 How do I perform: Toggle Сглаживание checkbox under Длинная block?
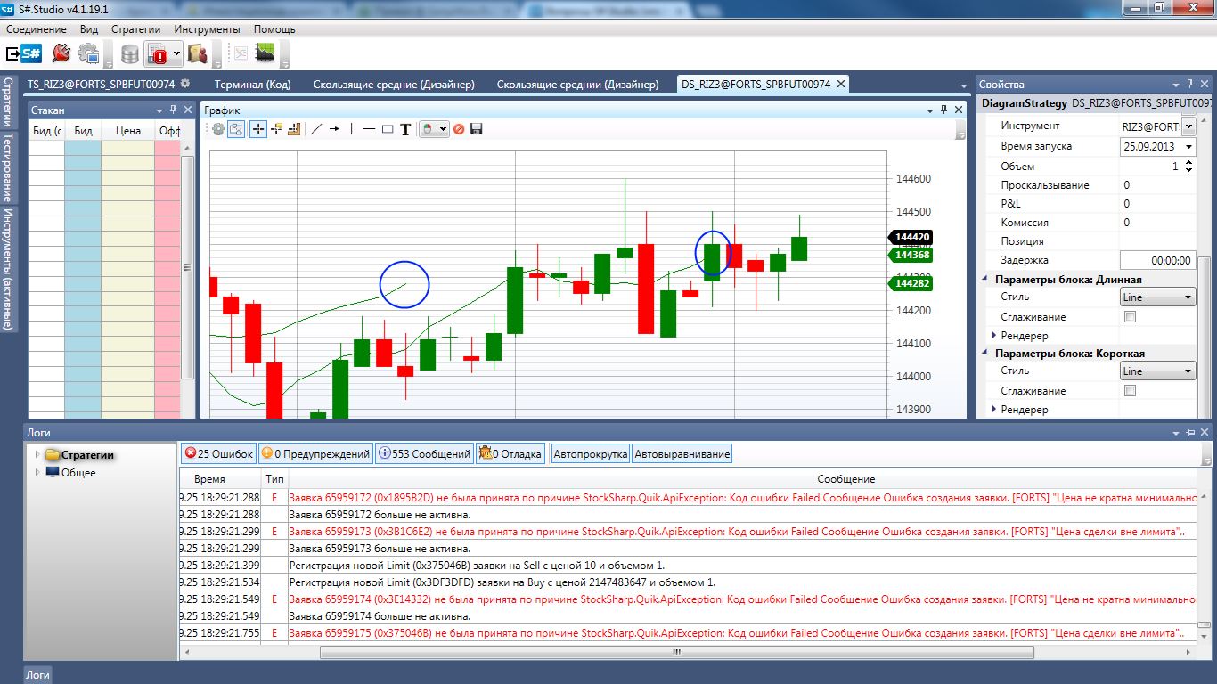1131,317
